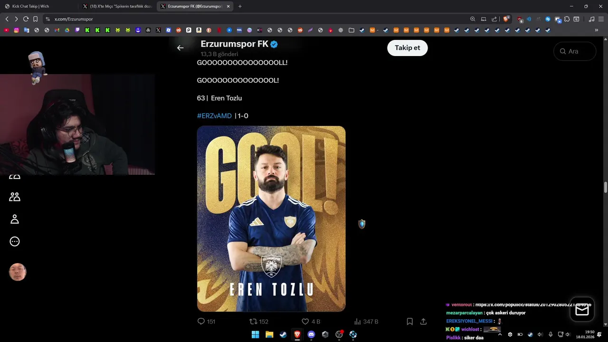Click the browser forward navigation arrow
608x342 pixels.
16,19
